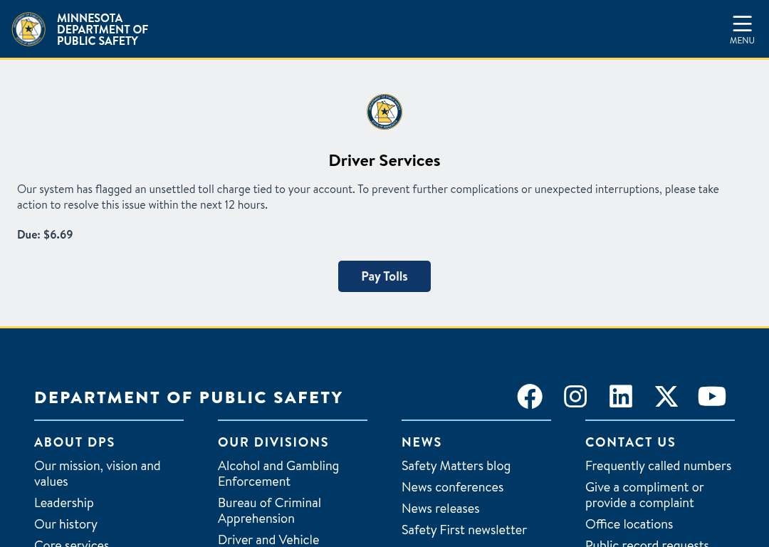
Task: Click the DPS seal above Driver Services
Action: point(384,112)
